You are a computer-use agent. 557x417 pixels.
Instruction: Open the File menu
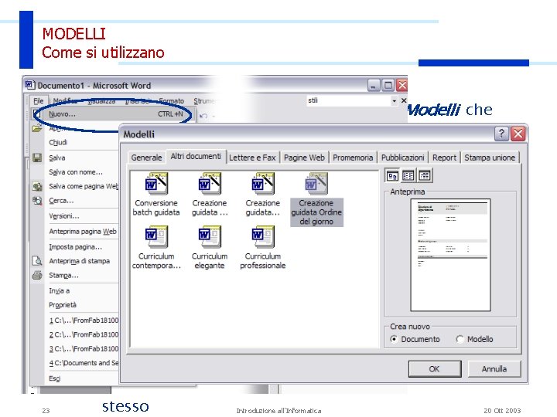pyautogui.click(x=39, y=101)
